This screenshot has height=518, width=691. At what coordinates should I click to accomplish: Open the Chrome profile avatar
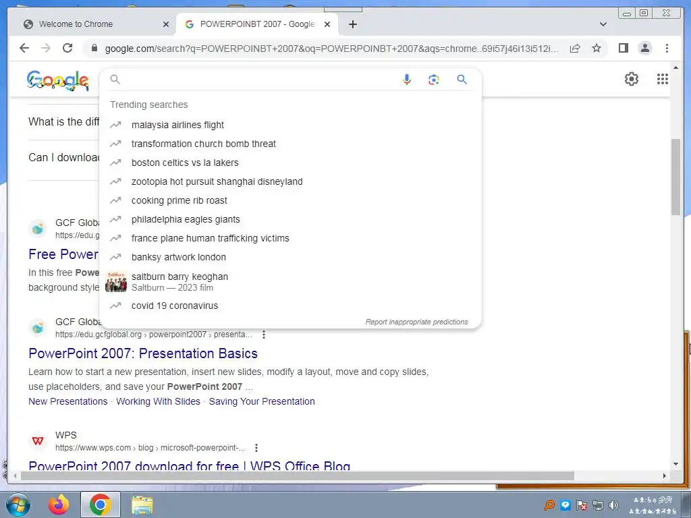pyautogui.click(x=644, y=48)
